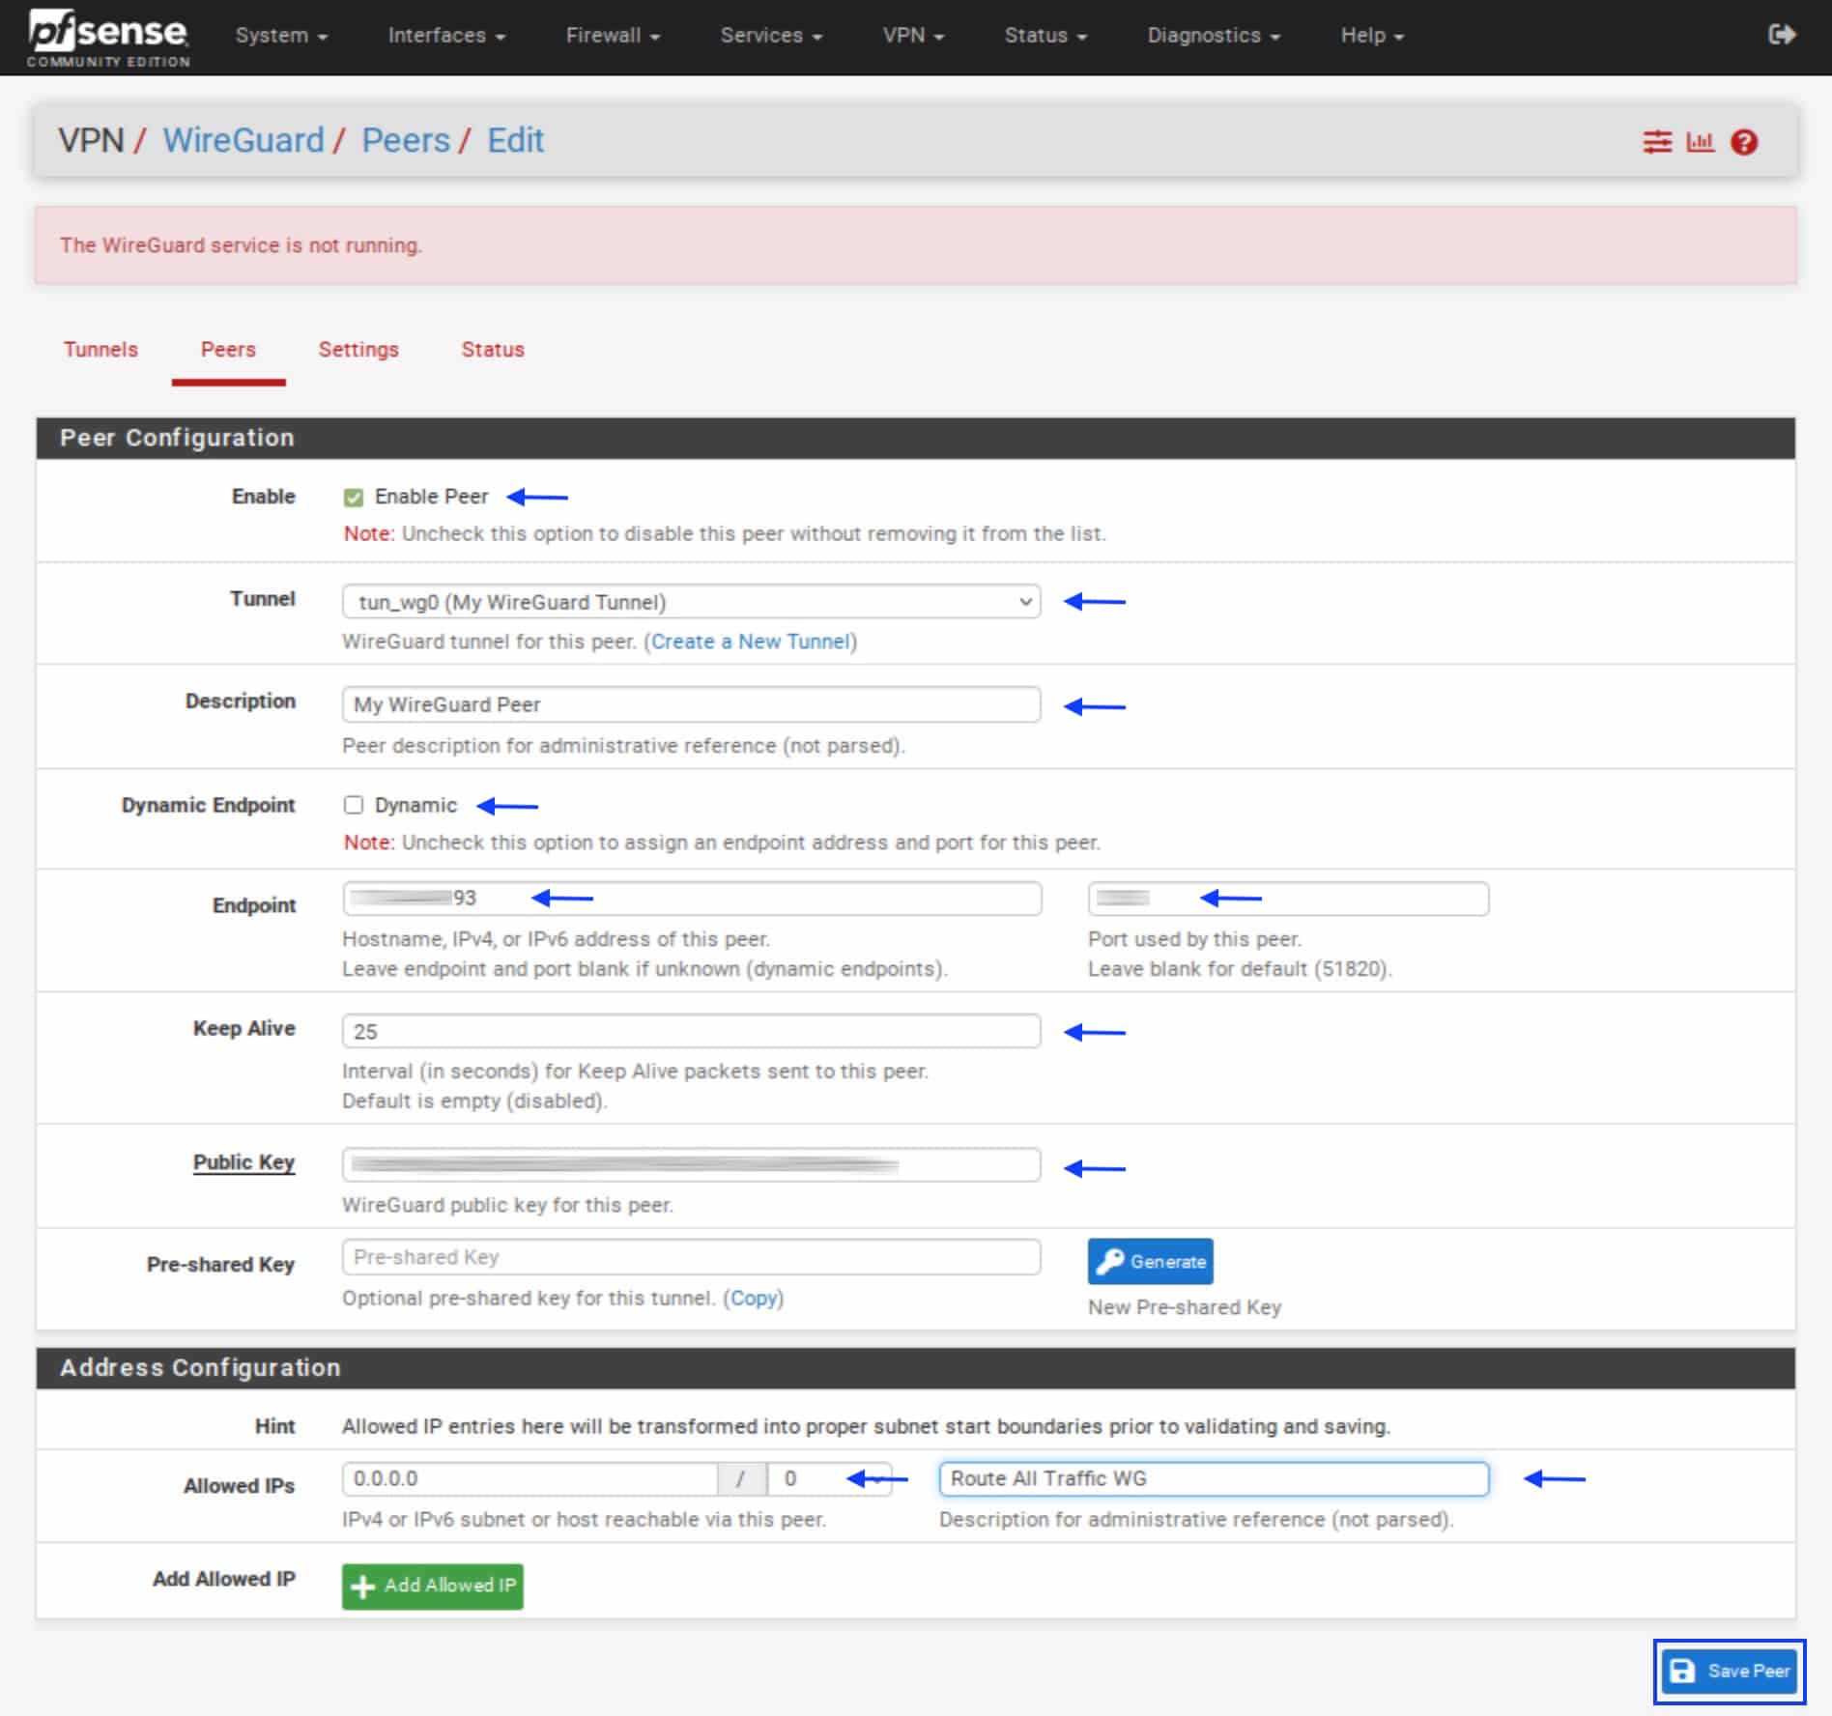
Task: Switch to the Tunnels tab
Action: point(100,350)
